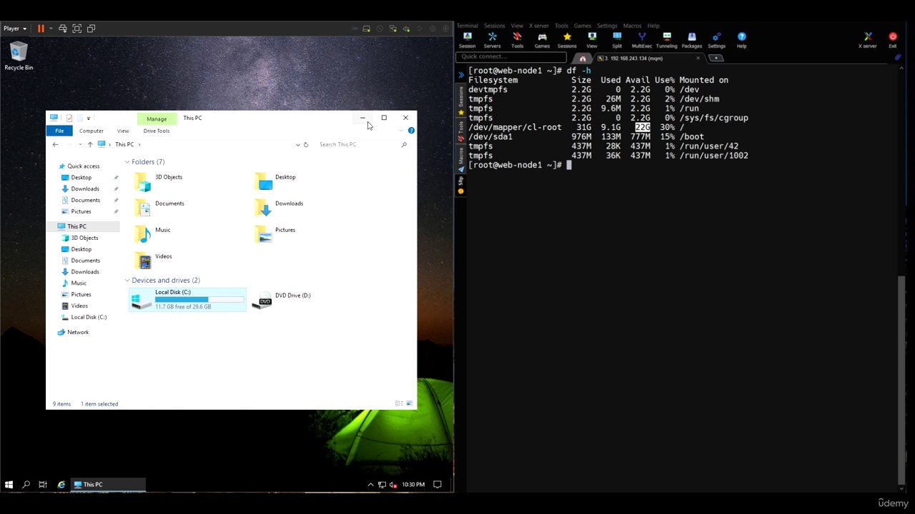Click the Packages toolbar icon
This screenshot has width=915, height=514.
click(691, 40)
